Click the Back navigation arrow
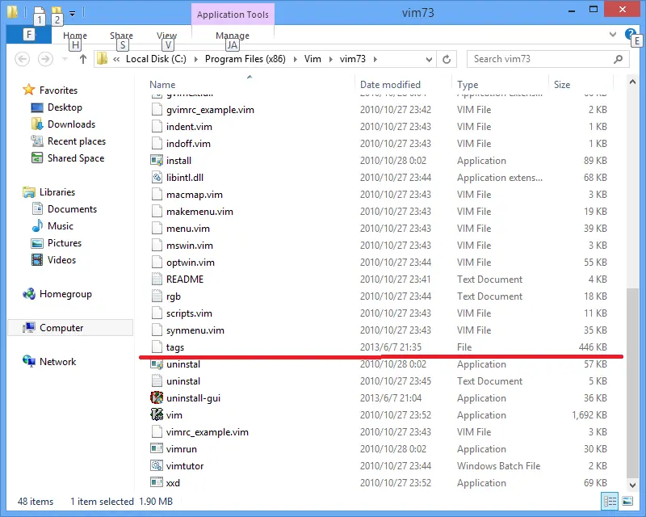 point(23,59)
